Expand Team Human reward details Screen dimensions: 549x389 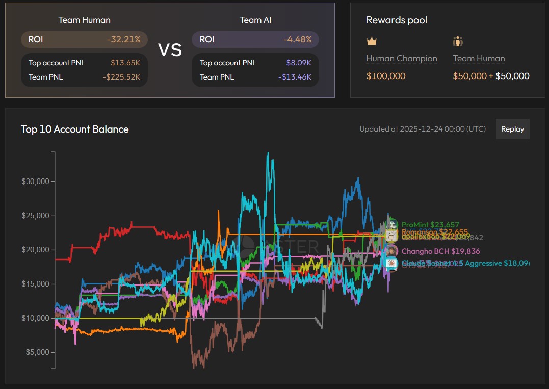pyautogui.click(x=478, y=58)
